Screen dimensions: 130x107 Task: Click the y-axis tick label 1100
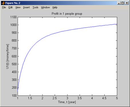13,17
